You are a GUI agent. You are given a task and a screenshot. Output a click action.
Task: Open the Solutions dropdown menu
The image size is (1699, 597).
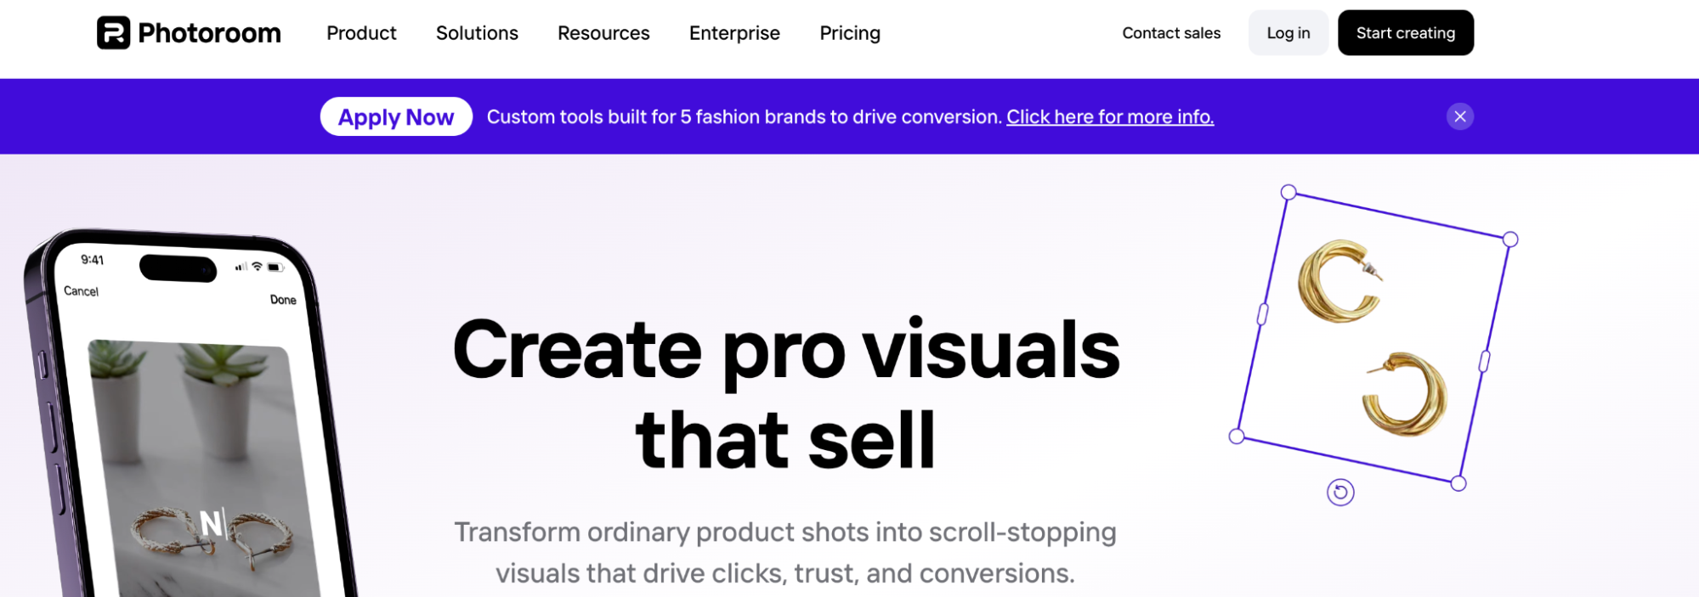click(x=477, y=33)
